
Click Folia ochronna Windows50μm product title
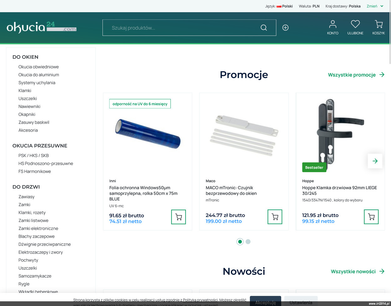click(x=143, y=193)
